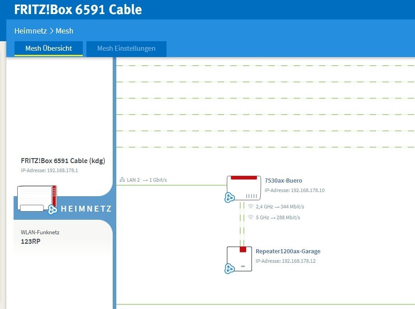Click the HEIMNETZ label

(86, 209)
